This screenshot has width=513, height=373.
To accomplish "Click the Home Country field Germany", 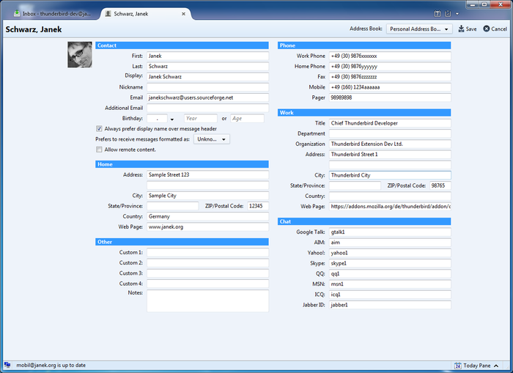I will (x=207, y=217).
